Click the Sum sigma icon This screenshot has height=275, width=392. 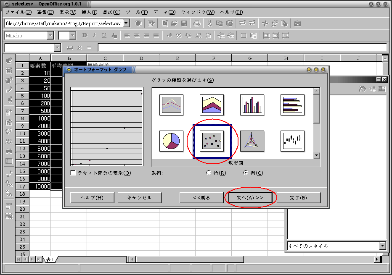(79, 47)
